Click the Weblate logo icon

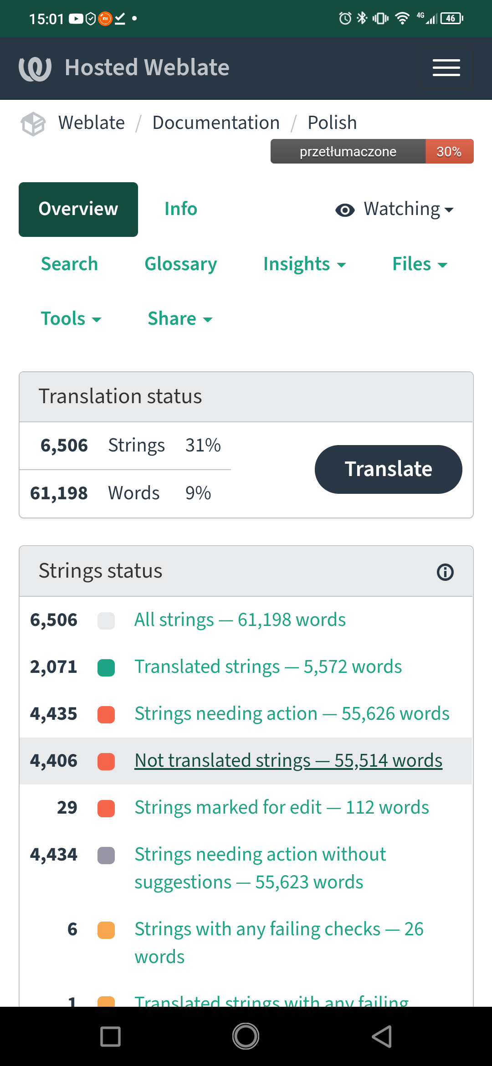[x=35, y=68]
